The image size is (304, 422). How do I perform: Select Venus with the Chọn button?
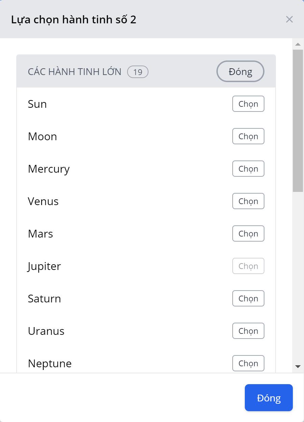(248, 201)
